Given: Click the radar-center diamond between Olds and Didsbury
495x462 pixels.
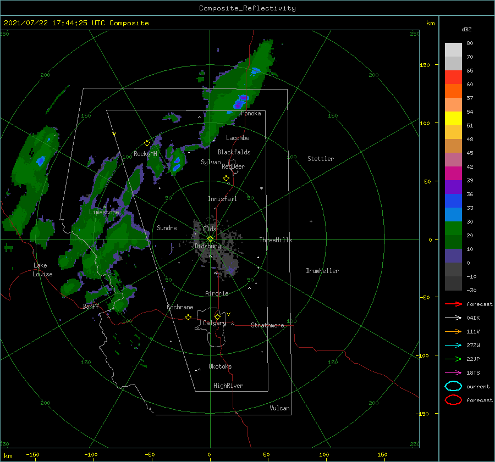Looking at the screenshot, I should pos(210,239).
